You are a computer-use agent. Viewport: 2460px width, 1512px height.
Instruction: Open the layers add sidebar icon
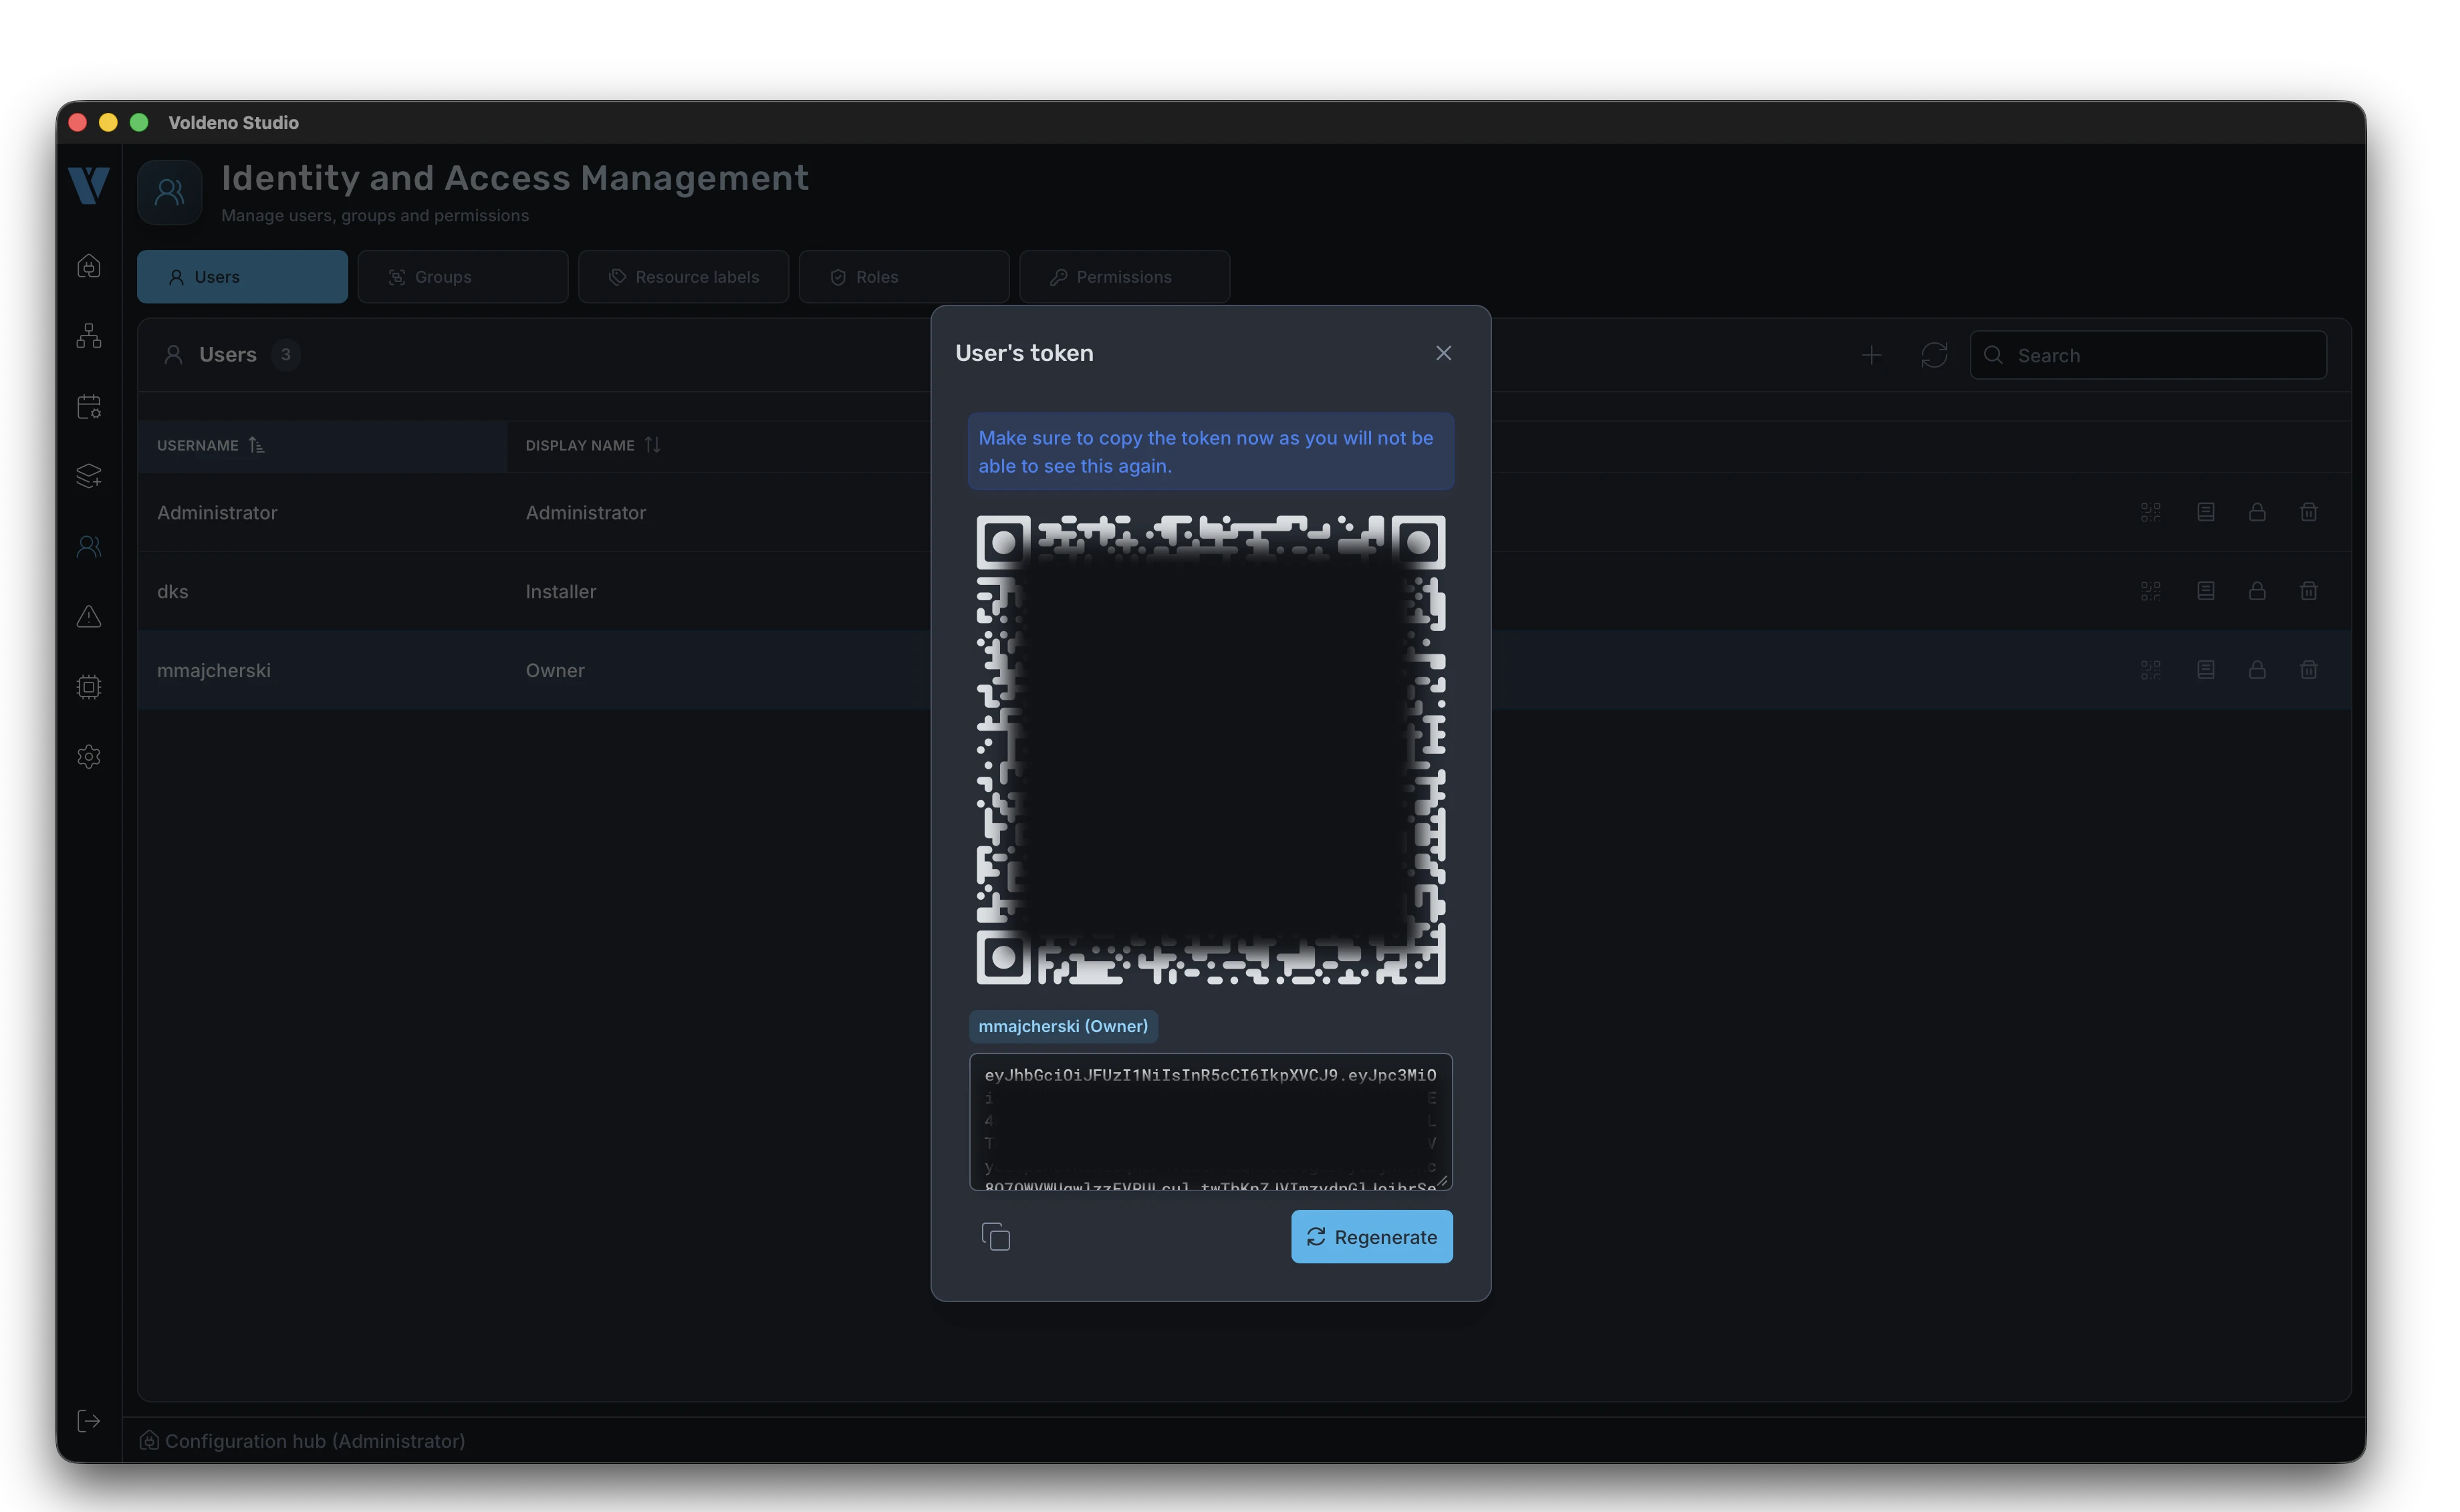point(89,476)
